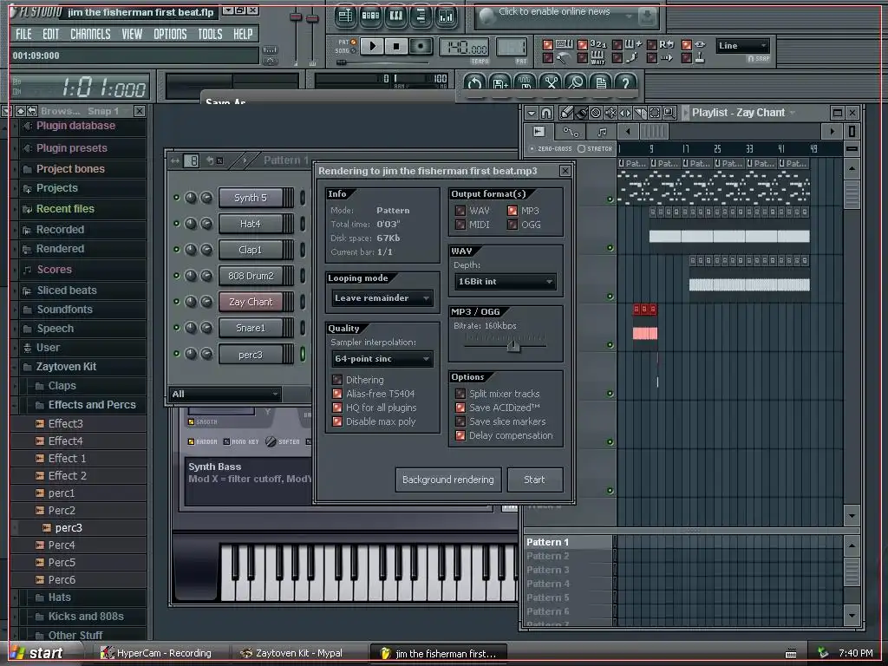Image resolution: width=888 pixels, height=666 pixels.
Task: Open the Looping mode dropdown
Action: (382, 298)
